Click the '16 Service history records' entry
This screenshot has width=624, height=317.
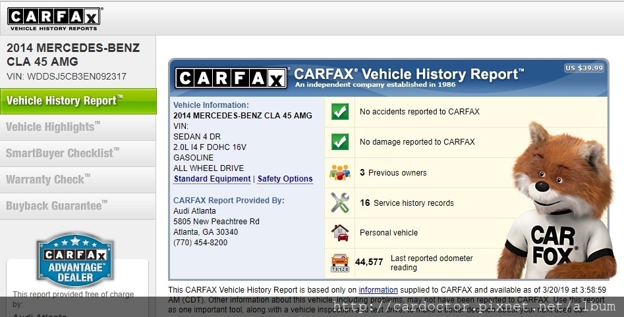[407, 203]
